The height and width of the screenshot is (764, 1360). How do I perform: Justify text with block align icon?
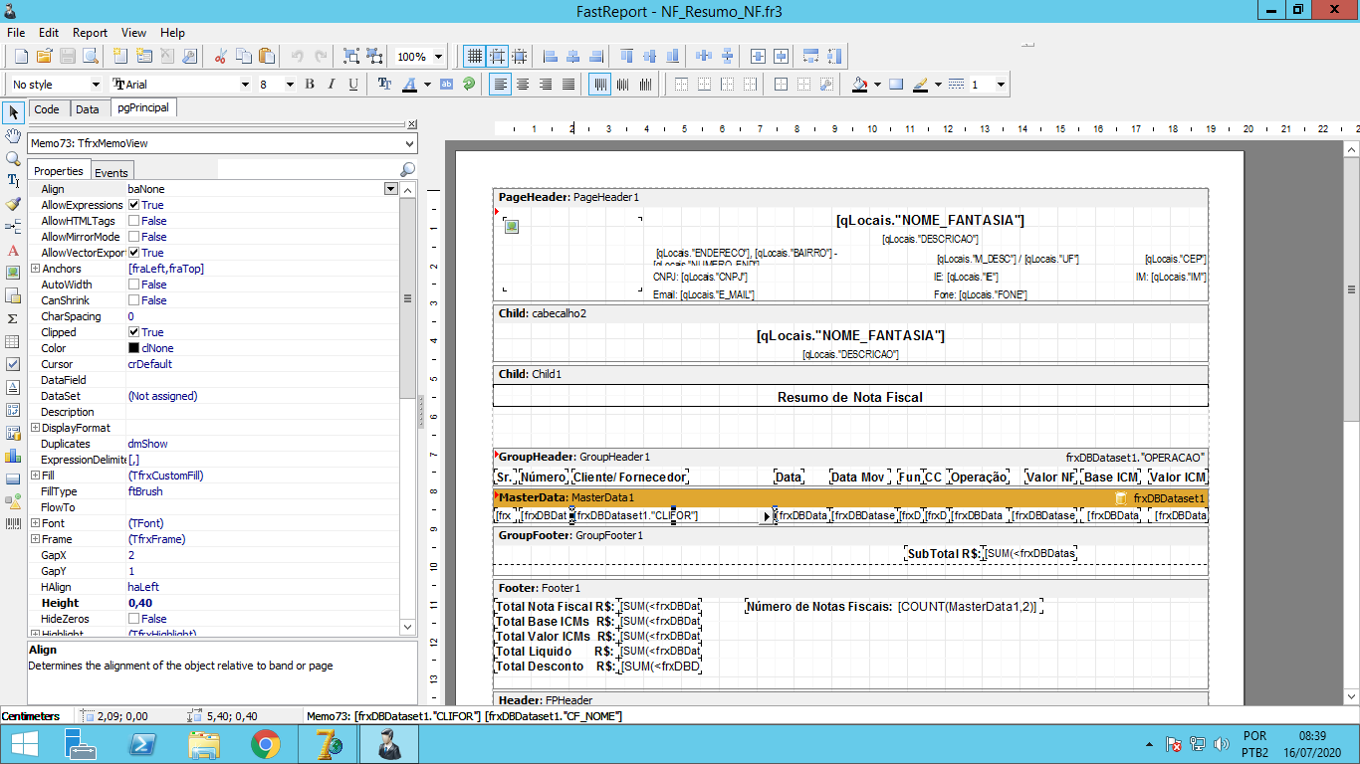[x=568, y=85]
